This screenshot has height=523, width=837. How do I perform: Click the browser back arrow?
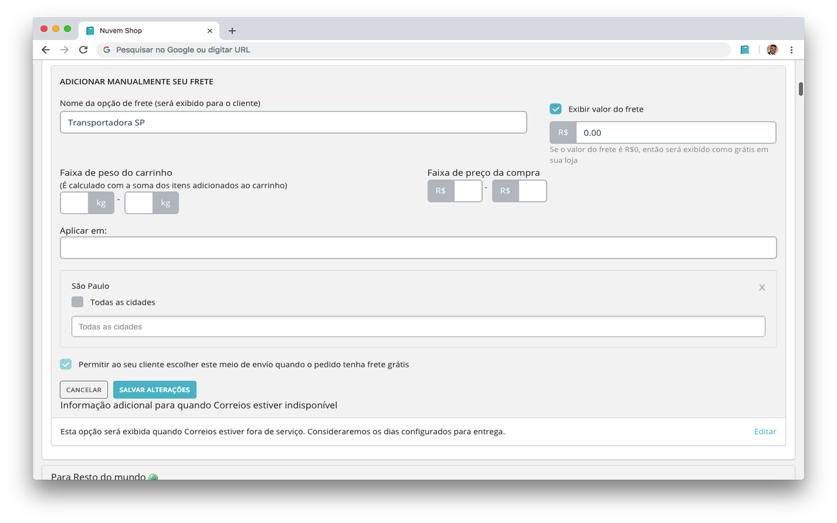pos(45,50)
